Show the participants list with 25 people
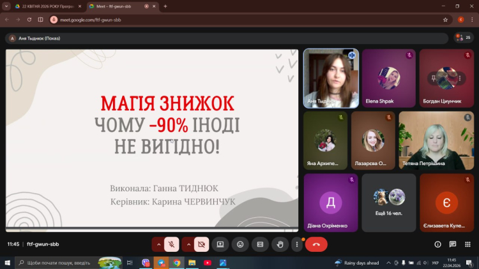 (x=463, y=38)
